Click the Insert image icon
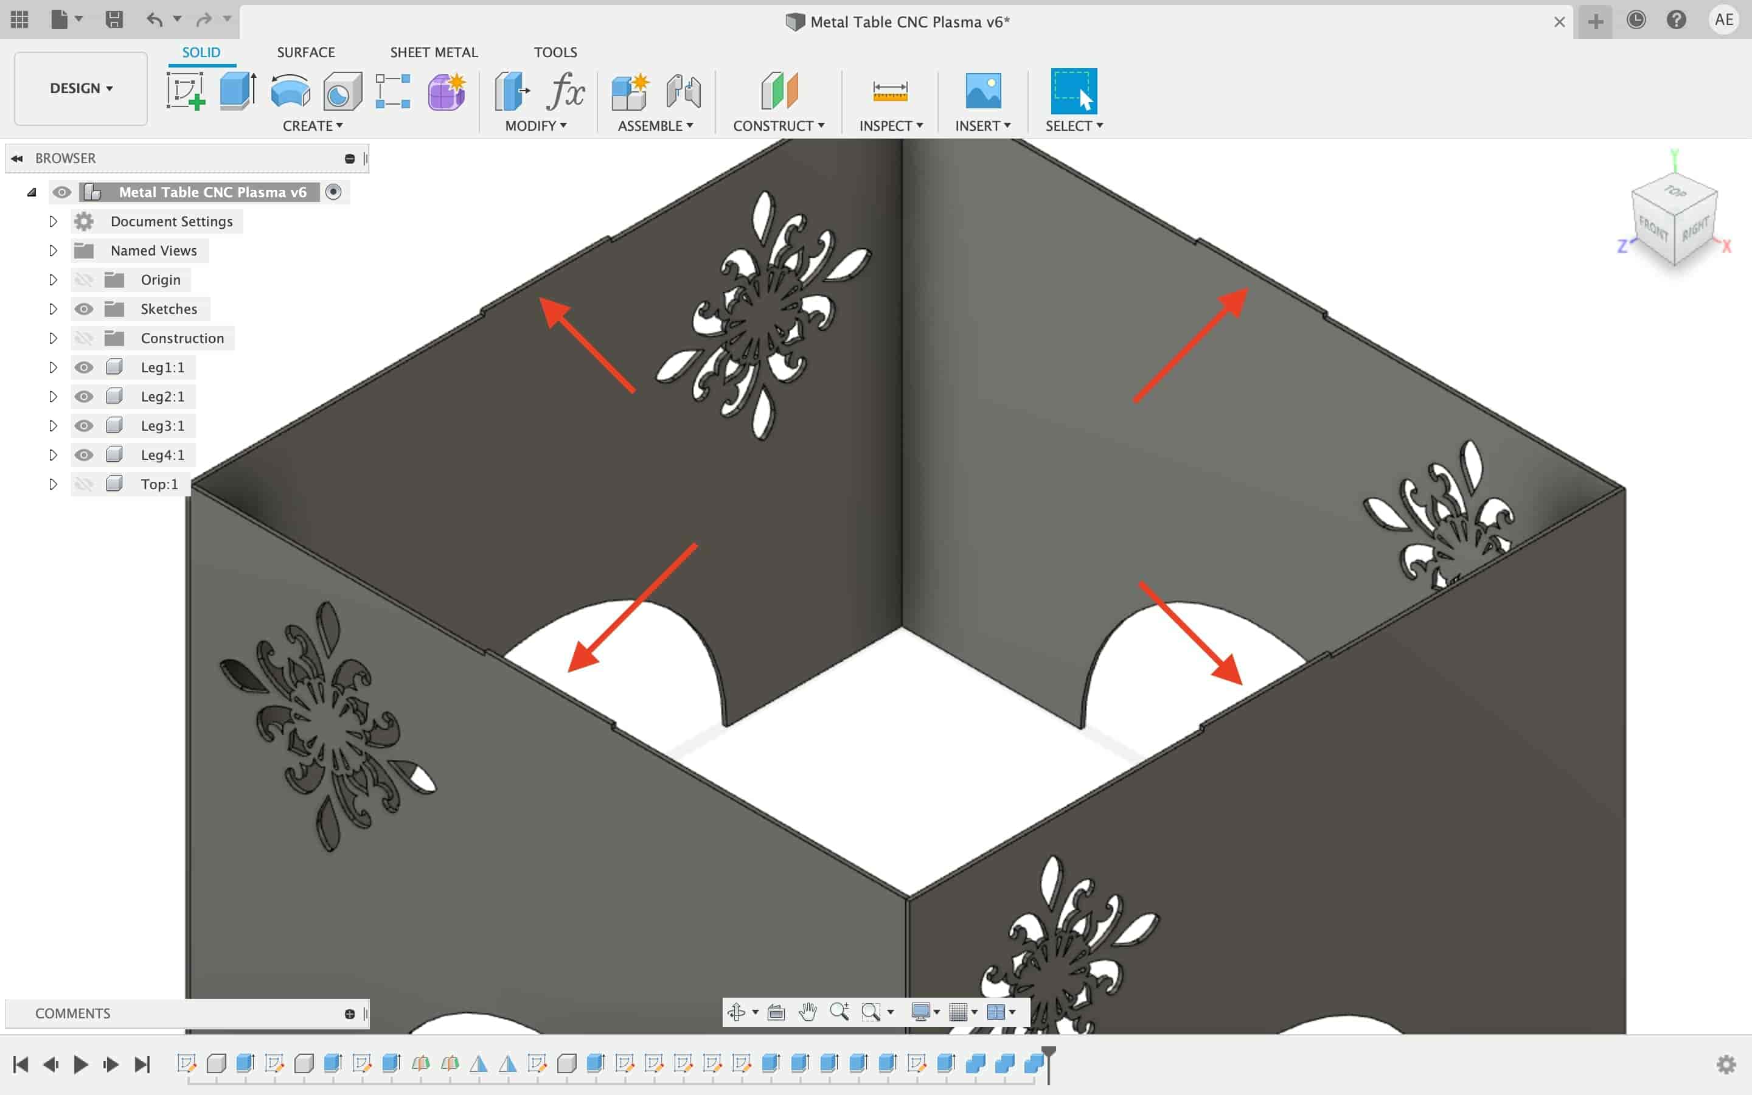Screen dimensions: 1752x1095 coord(983,91)
